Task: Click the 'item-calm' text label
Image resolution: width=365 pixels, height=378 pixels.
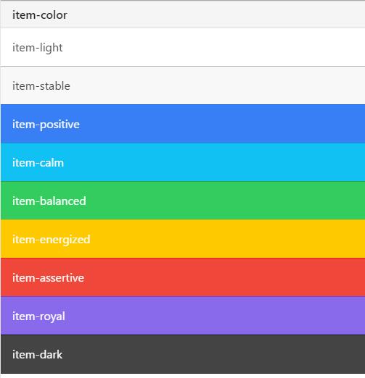Action: pos(38,163)
